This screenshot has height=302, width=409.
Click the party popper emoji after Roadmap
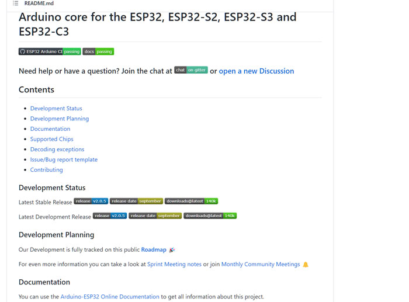coord(172,250)
